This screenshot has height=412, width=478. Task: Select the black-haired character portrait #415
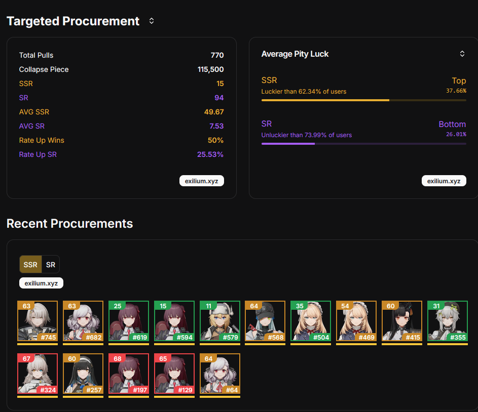402,321
